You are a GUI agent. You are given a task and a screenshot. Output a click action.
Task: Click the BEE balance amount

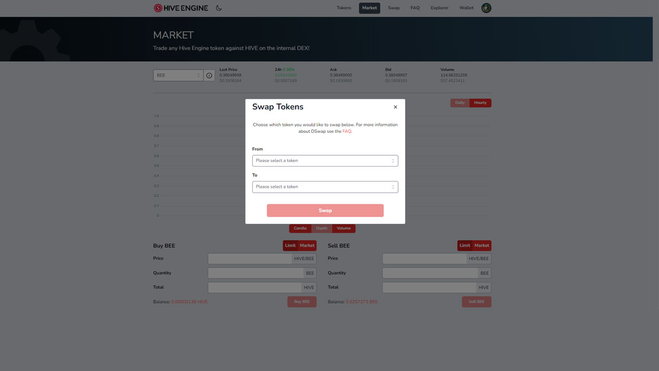362,302
